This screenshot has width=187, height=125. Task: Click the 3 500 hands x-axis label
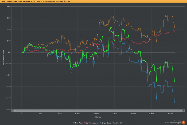pos(152,114)
